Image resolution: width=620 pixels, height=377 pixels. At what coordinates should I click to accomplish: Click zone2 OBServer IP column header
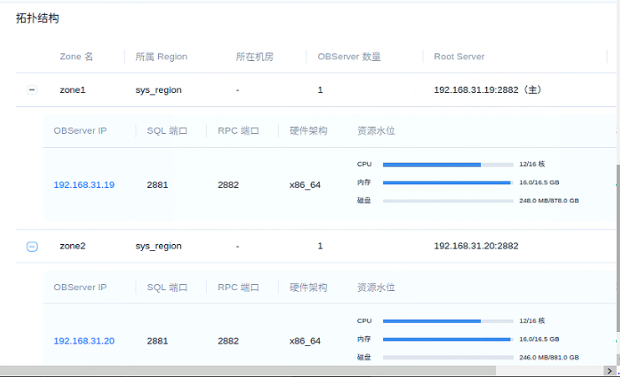[x=80, y=288]
